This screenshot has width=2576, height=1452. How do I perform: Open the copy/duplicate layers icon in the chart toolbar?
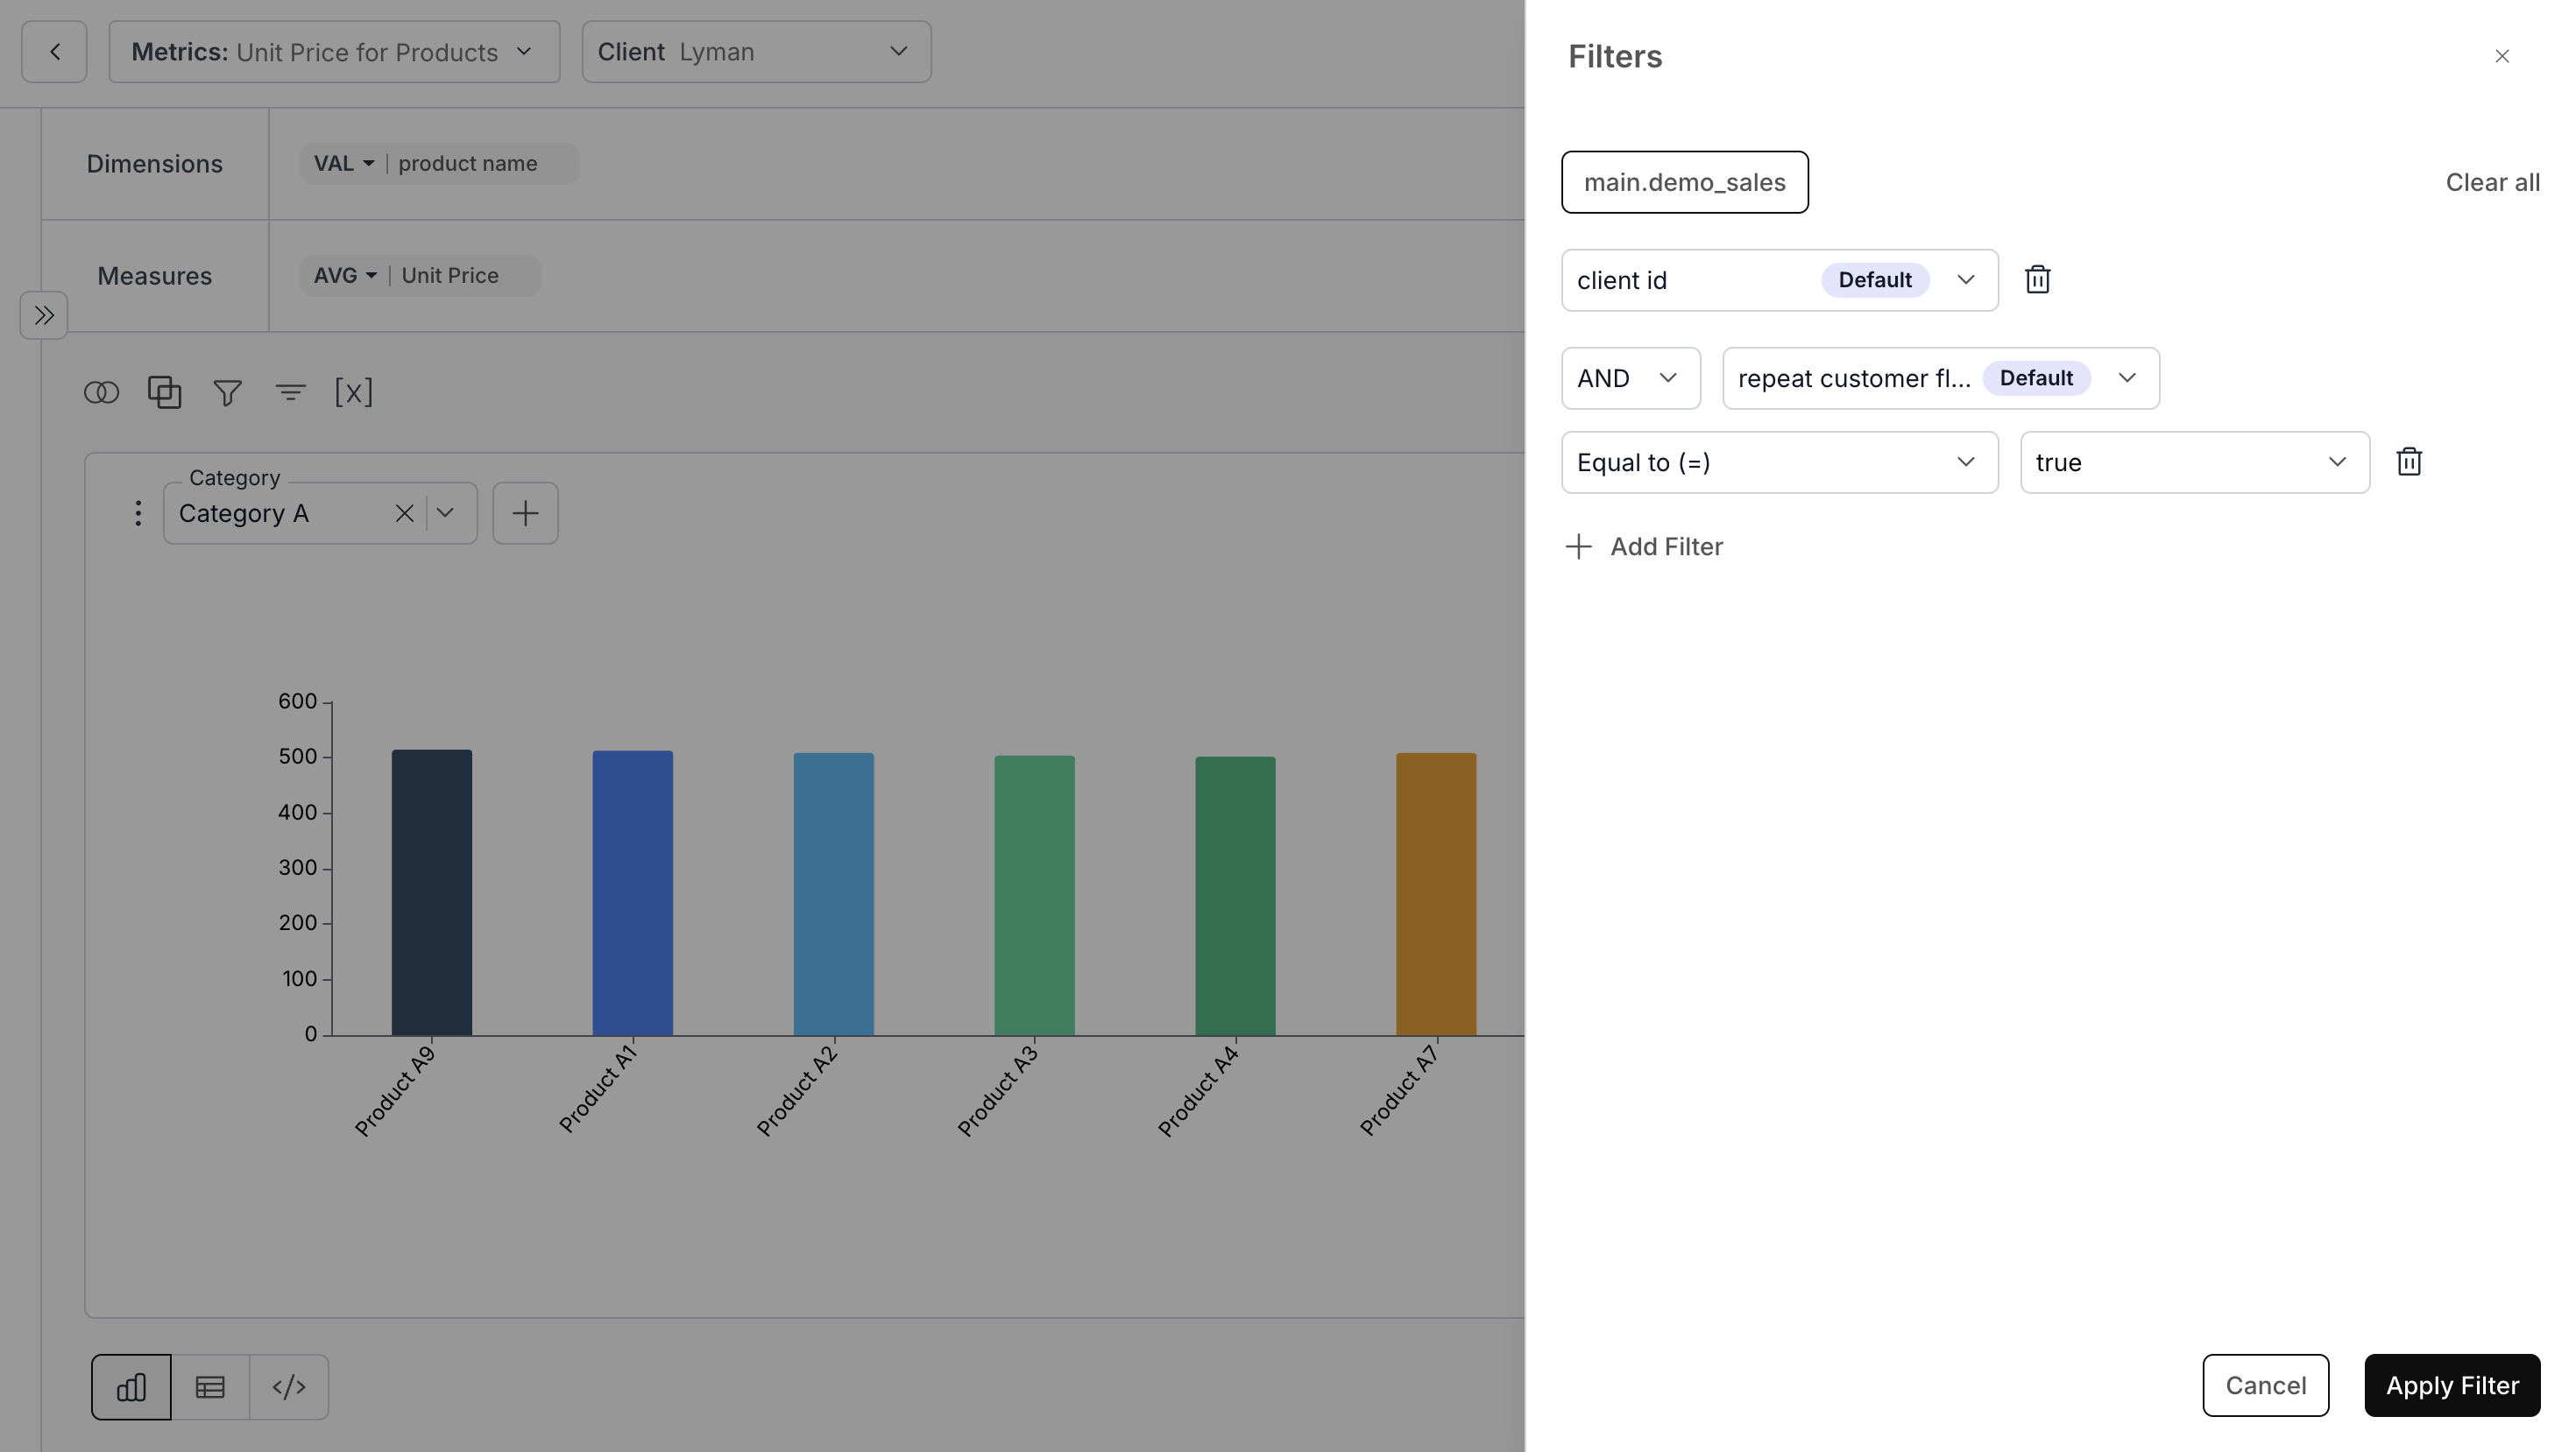[x=164, y=391]
